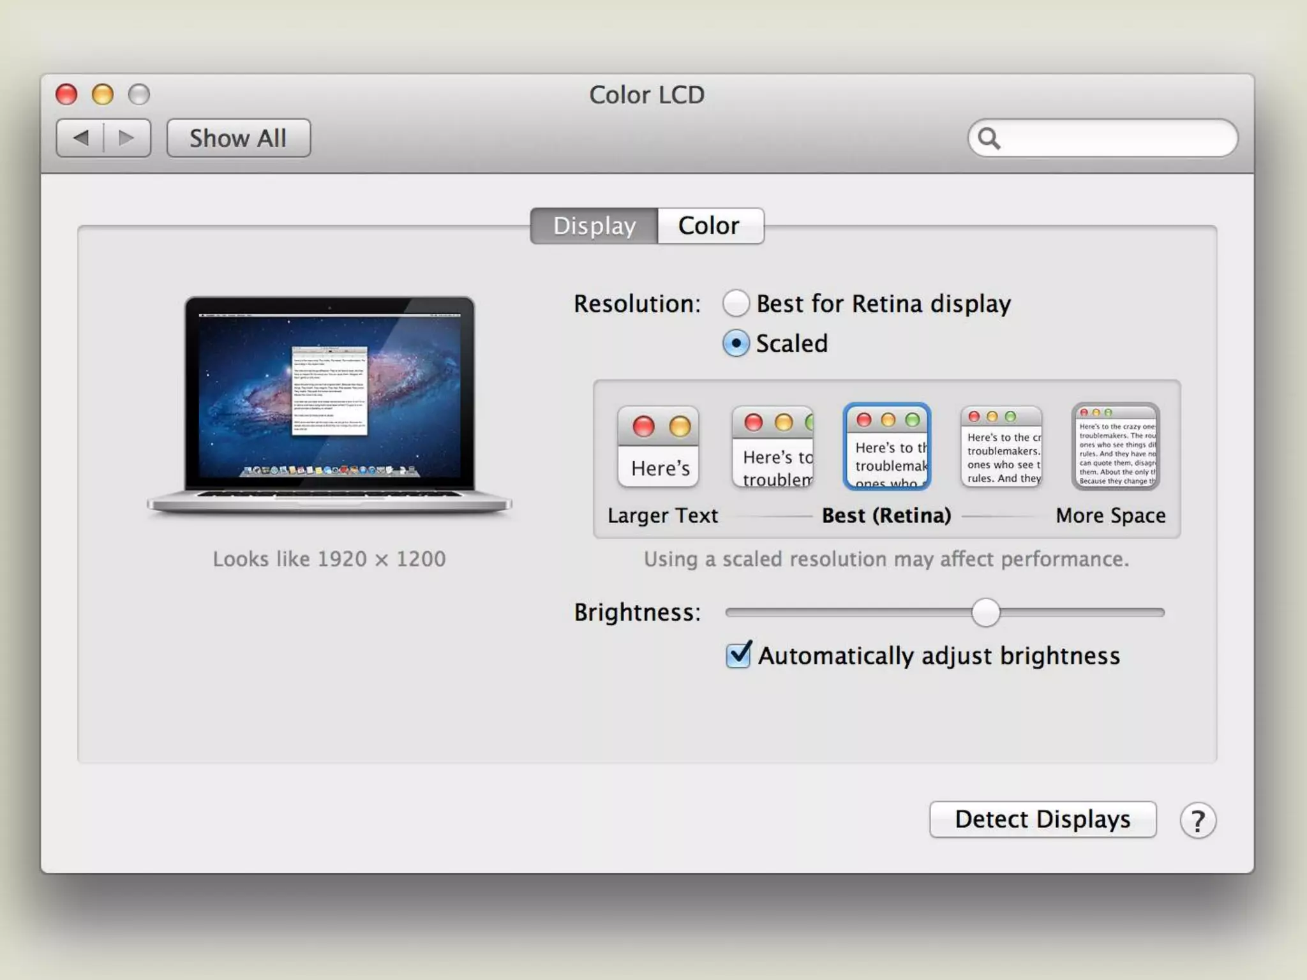The image size is (1307, 980).
Task: Select the Best (Retina) resolution thumbnail
Action: (x=886, y=447)
